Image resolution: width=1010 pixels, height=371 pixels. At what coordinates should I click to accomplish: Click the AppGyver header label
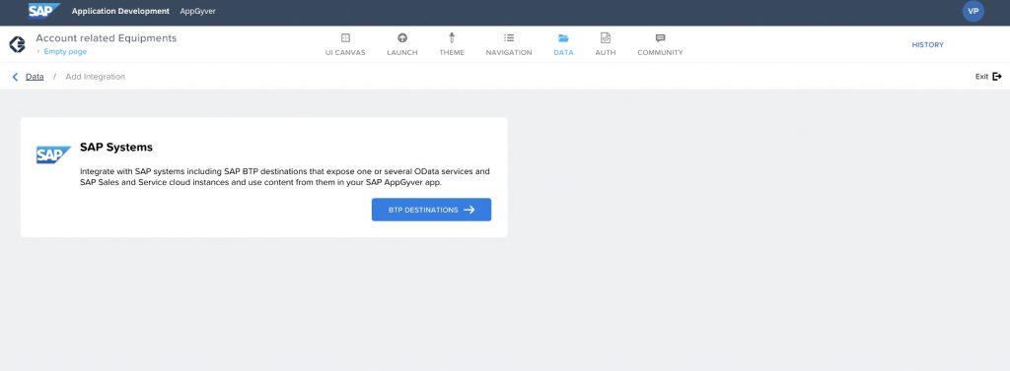197,11
